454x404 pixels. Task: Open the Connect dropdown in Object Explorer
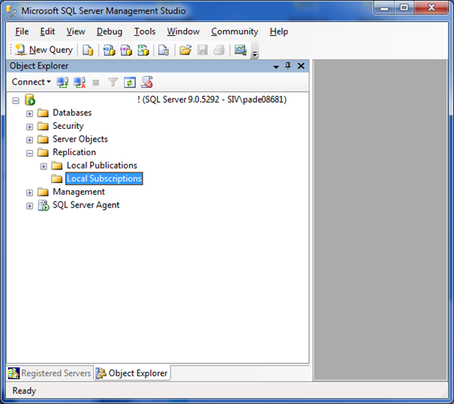click(x=31, y=82)
